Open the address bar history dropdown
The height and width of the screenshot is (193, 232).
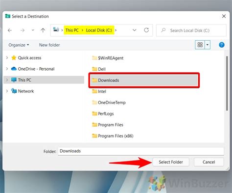(x=135, y=30)
